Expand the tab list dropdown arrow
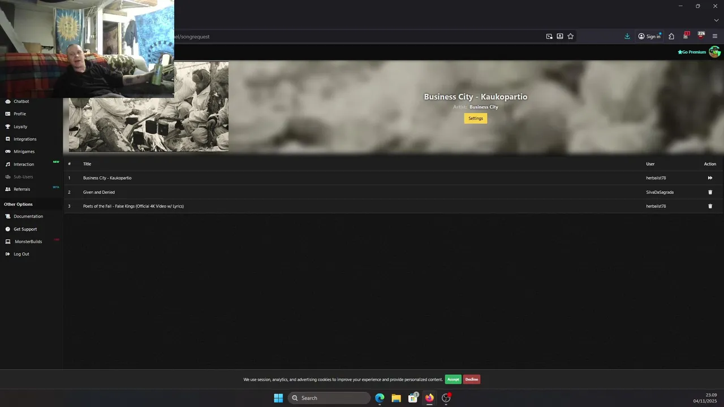The height and width of the screenshot is (407, 724). click(716, 20)
